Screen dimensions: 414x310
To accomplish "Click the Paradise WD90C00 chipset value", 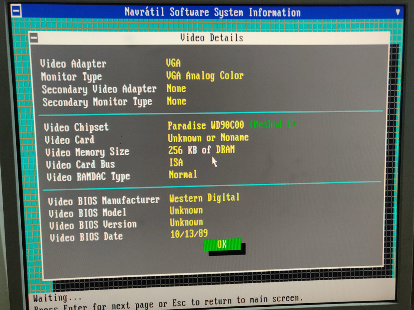I will (205, 125).
